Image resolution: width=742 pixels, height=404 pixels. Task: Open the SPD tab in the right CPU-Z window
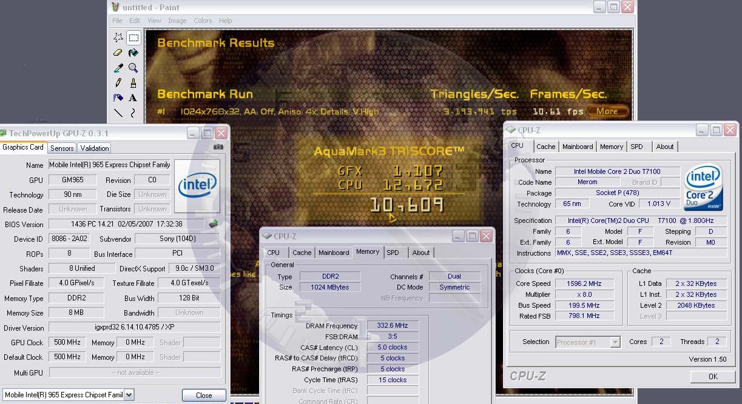point(636,147)
